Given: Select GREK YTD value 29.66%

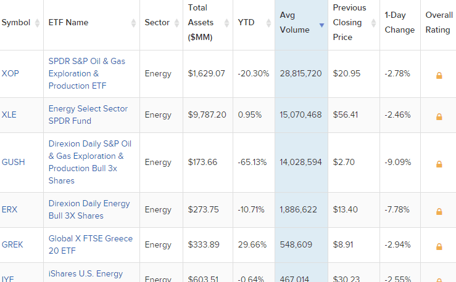Looking at the screenshot, I should (x=252, y=244).
